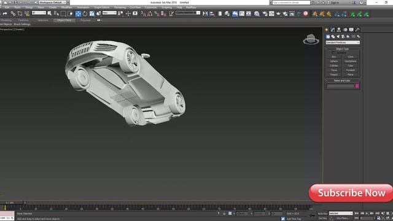Viewport: 393px width, 221px height.
Task: Click the ViewCube in the viewport
Action: tap(311, 39)
